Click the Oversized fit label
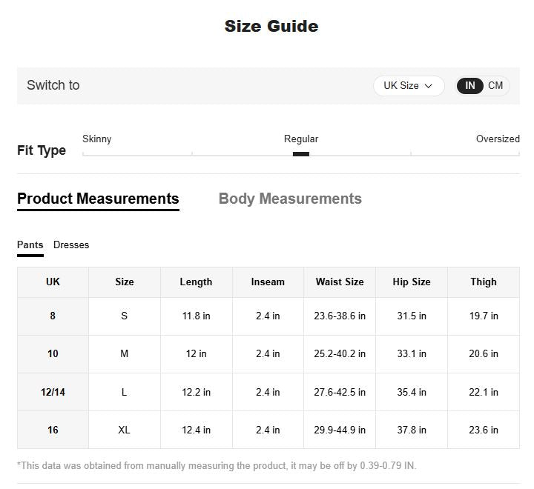 click(x=498, y=139)
